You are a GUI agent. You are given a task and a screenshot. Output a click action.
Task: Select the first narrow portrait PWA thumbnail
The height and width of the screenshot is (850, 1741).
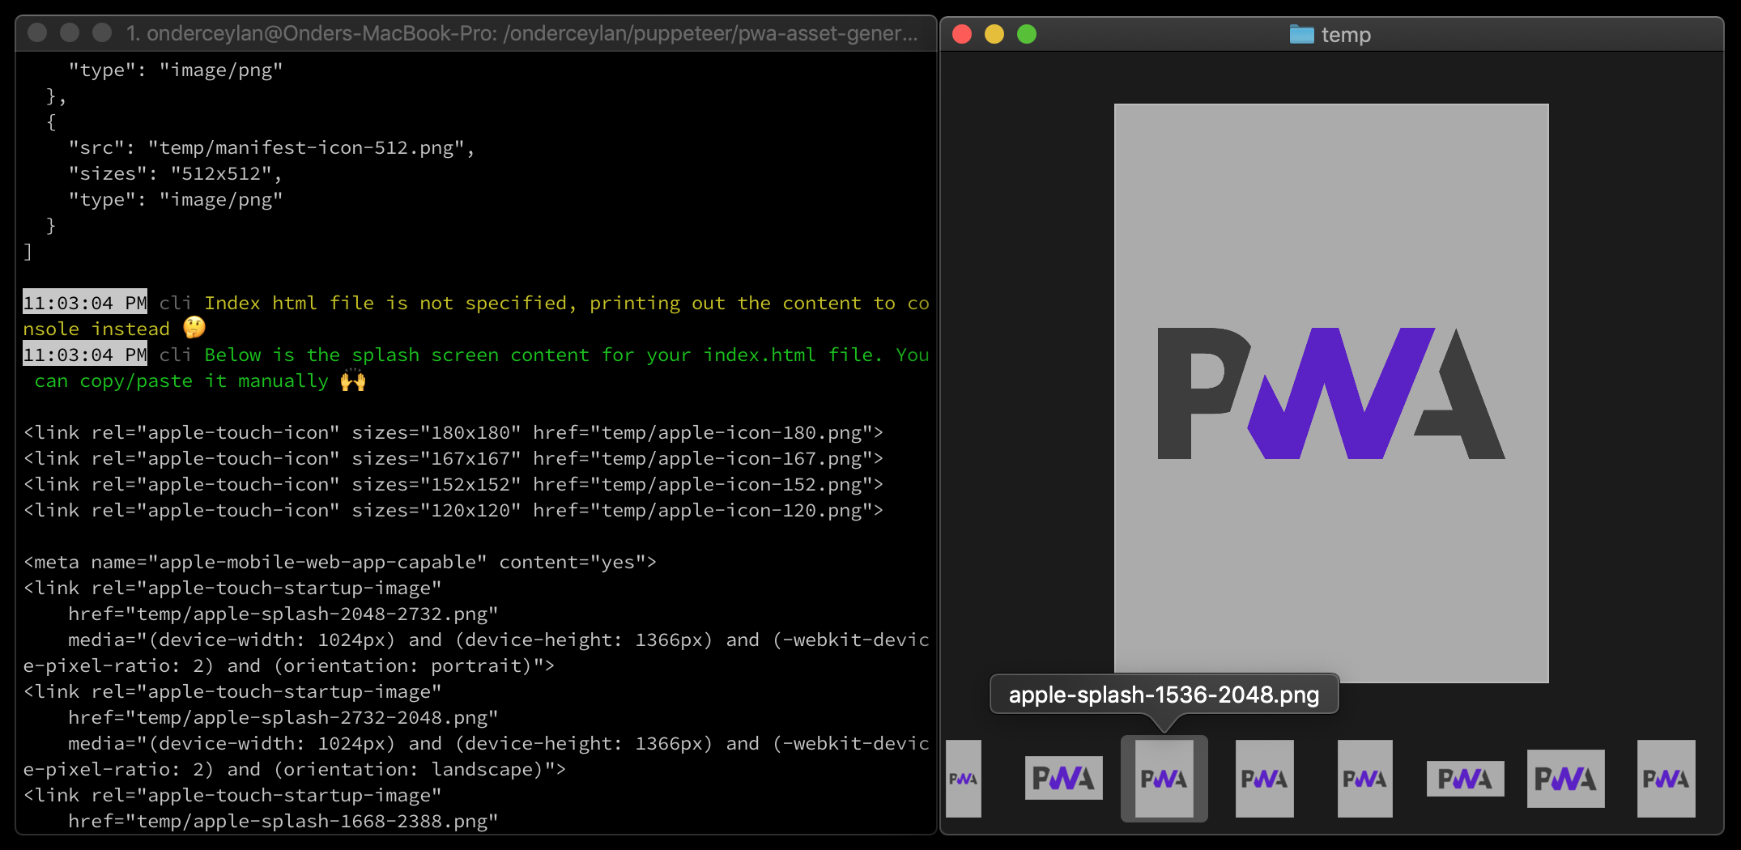[964, 779]
